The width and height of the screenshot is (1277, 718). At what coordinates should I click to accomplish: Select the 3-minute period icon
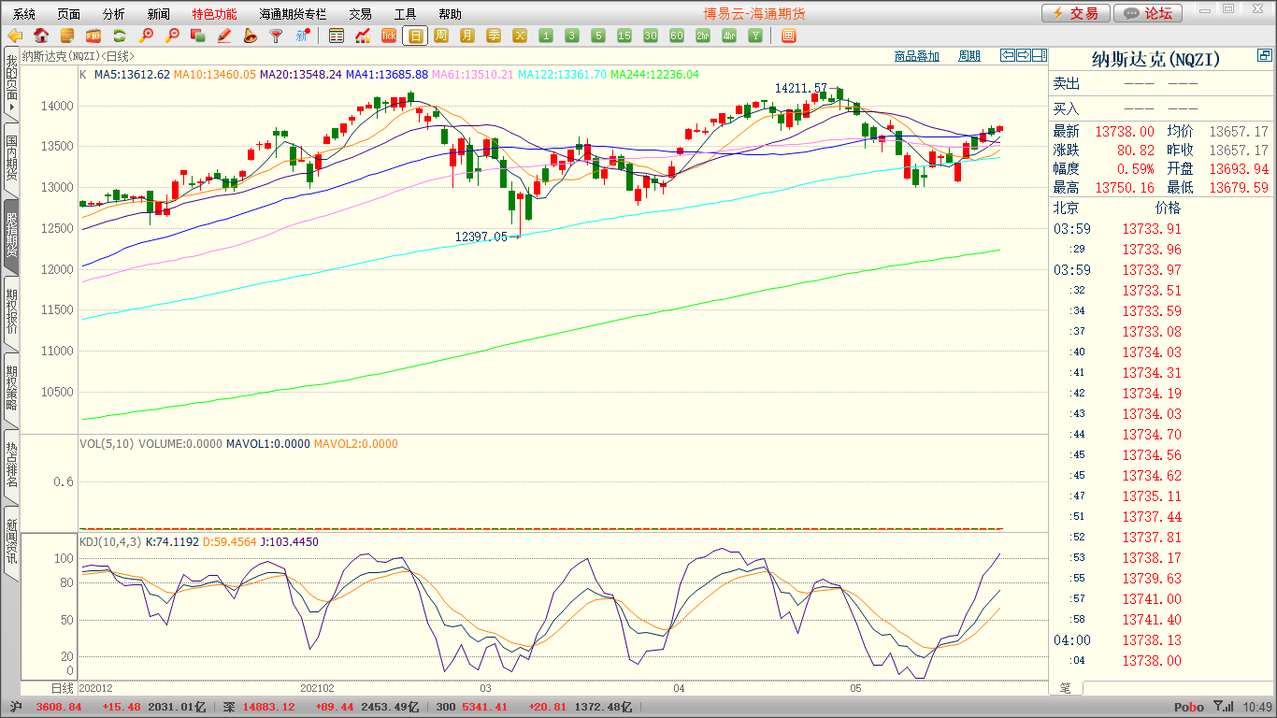(572, 36)
